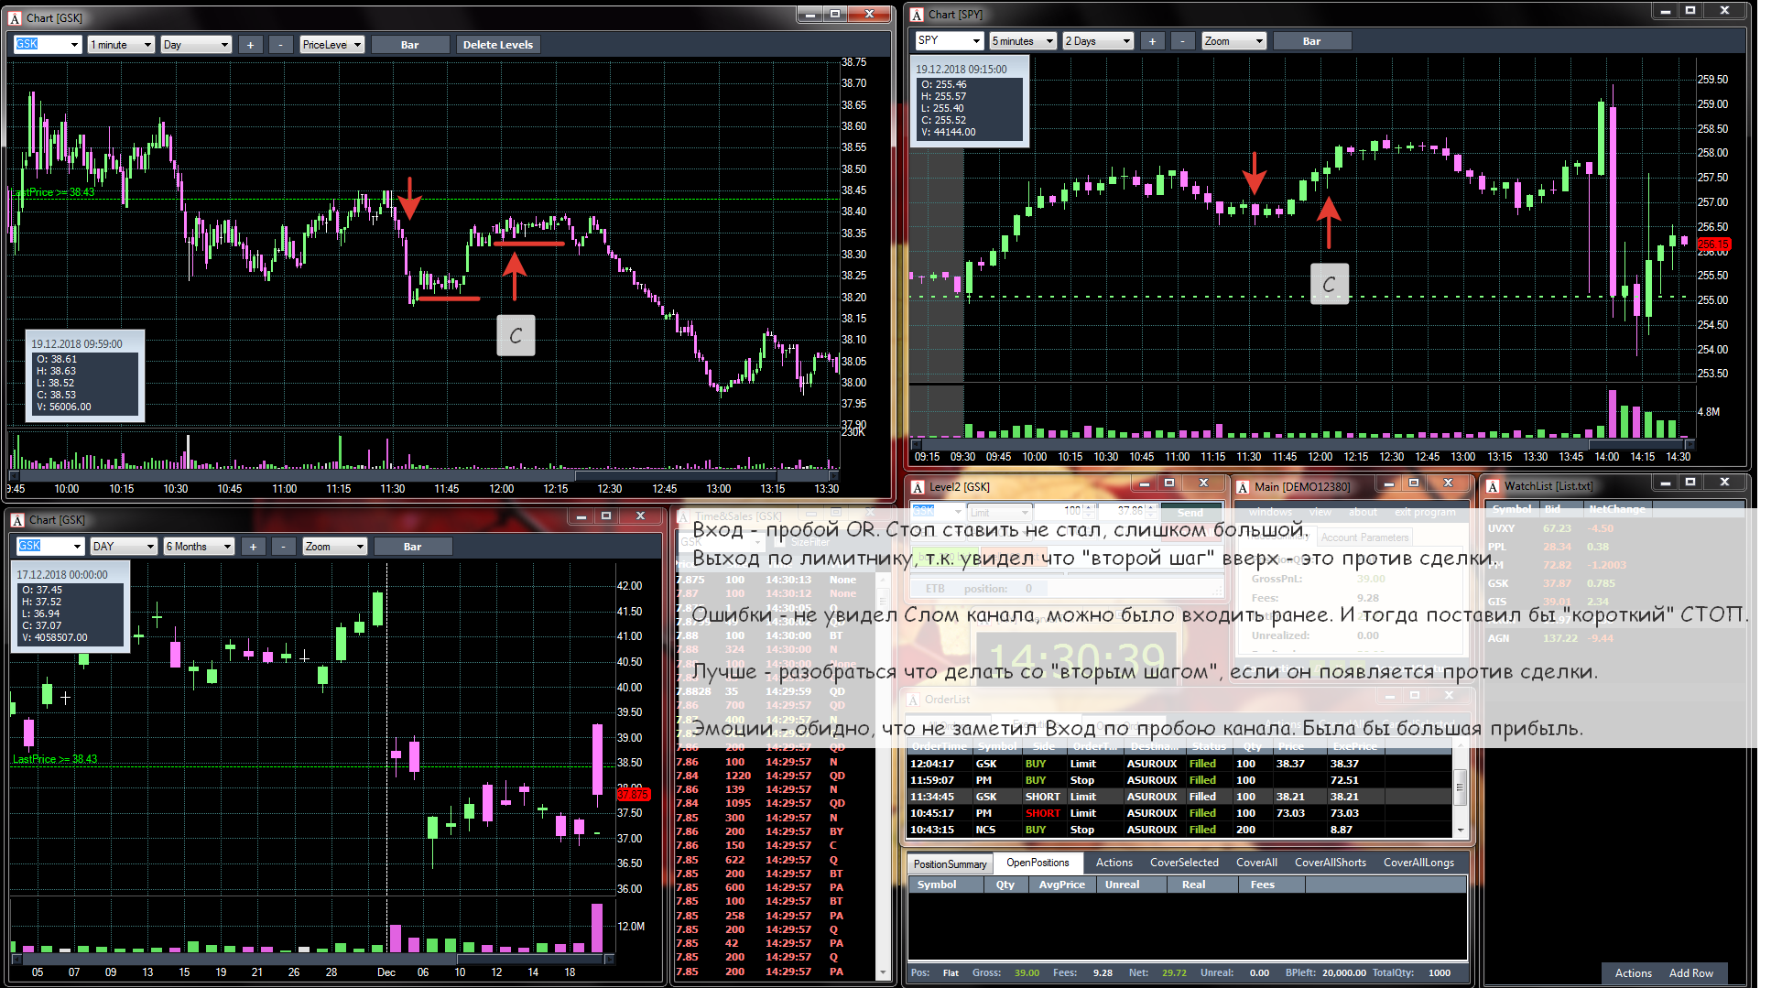Screen dimensions: 1782x988
Task: Click the app icon in the WatchList title bar
Action: (x=1493, y=486)
